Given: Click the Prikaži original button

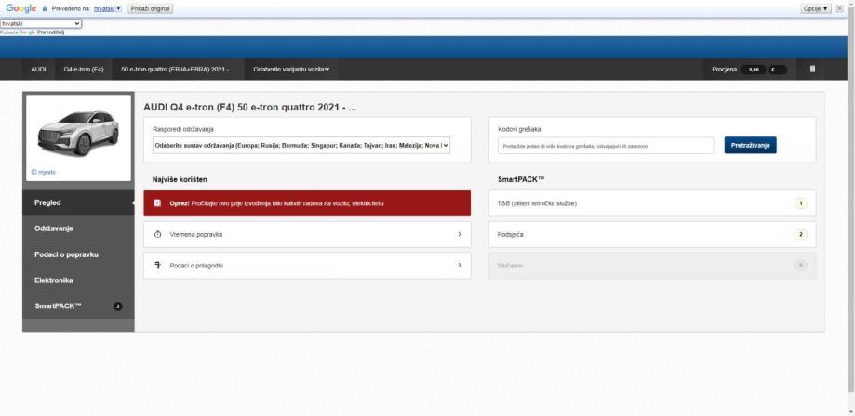Looking at the screenshot, I should 151,8.
